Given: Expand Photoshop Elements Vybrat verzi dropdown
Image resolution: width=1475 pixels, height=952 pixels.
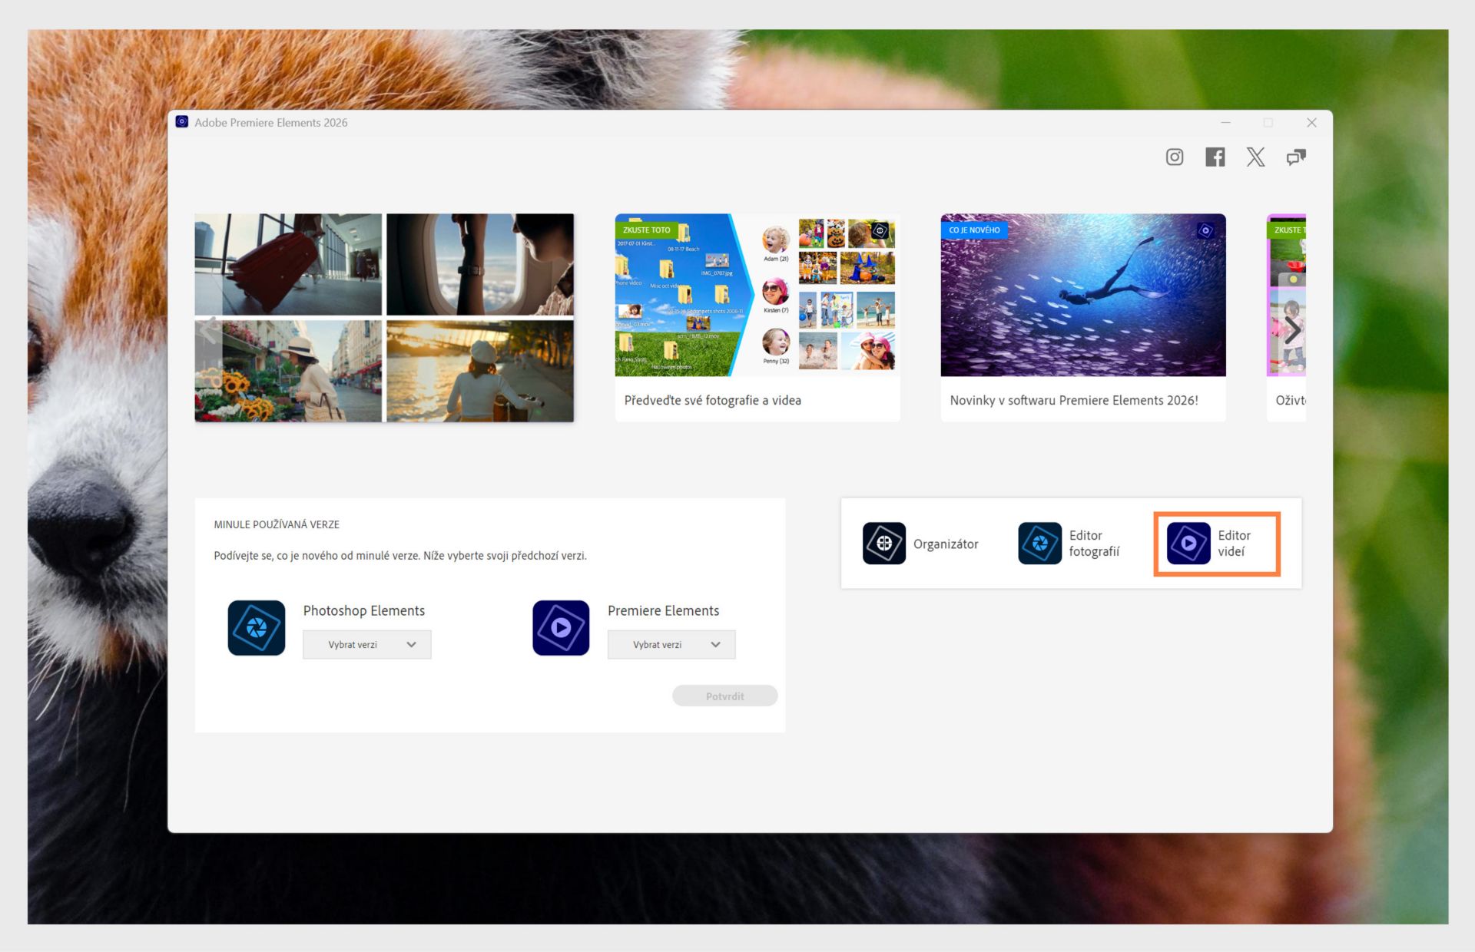Looking at the screenshot, I should click(x=367, y=645).
